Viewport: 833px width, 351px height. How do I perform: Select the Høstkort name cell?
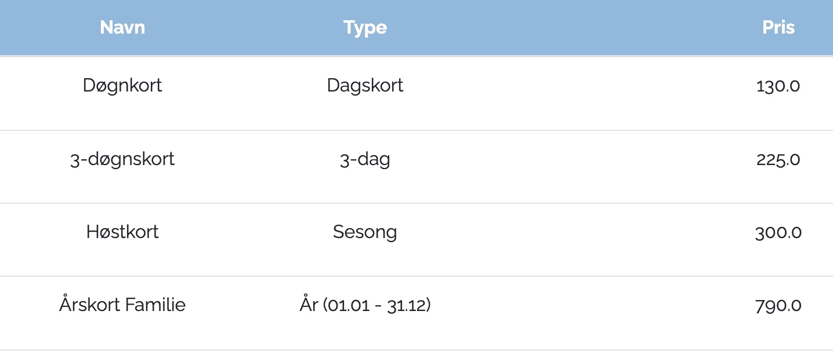(x=122, y=232)
